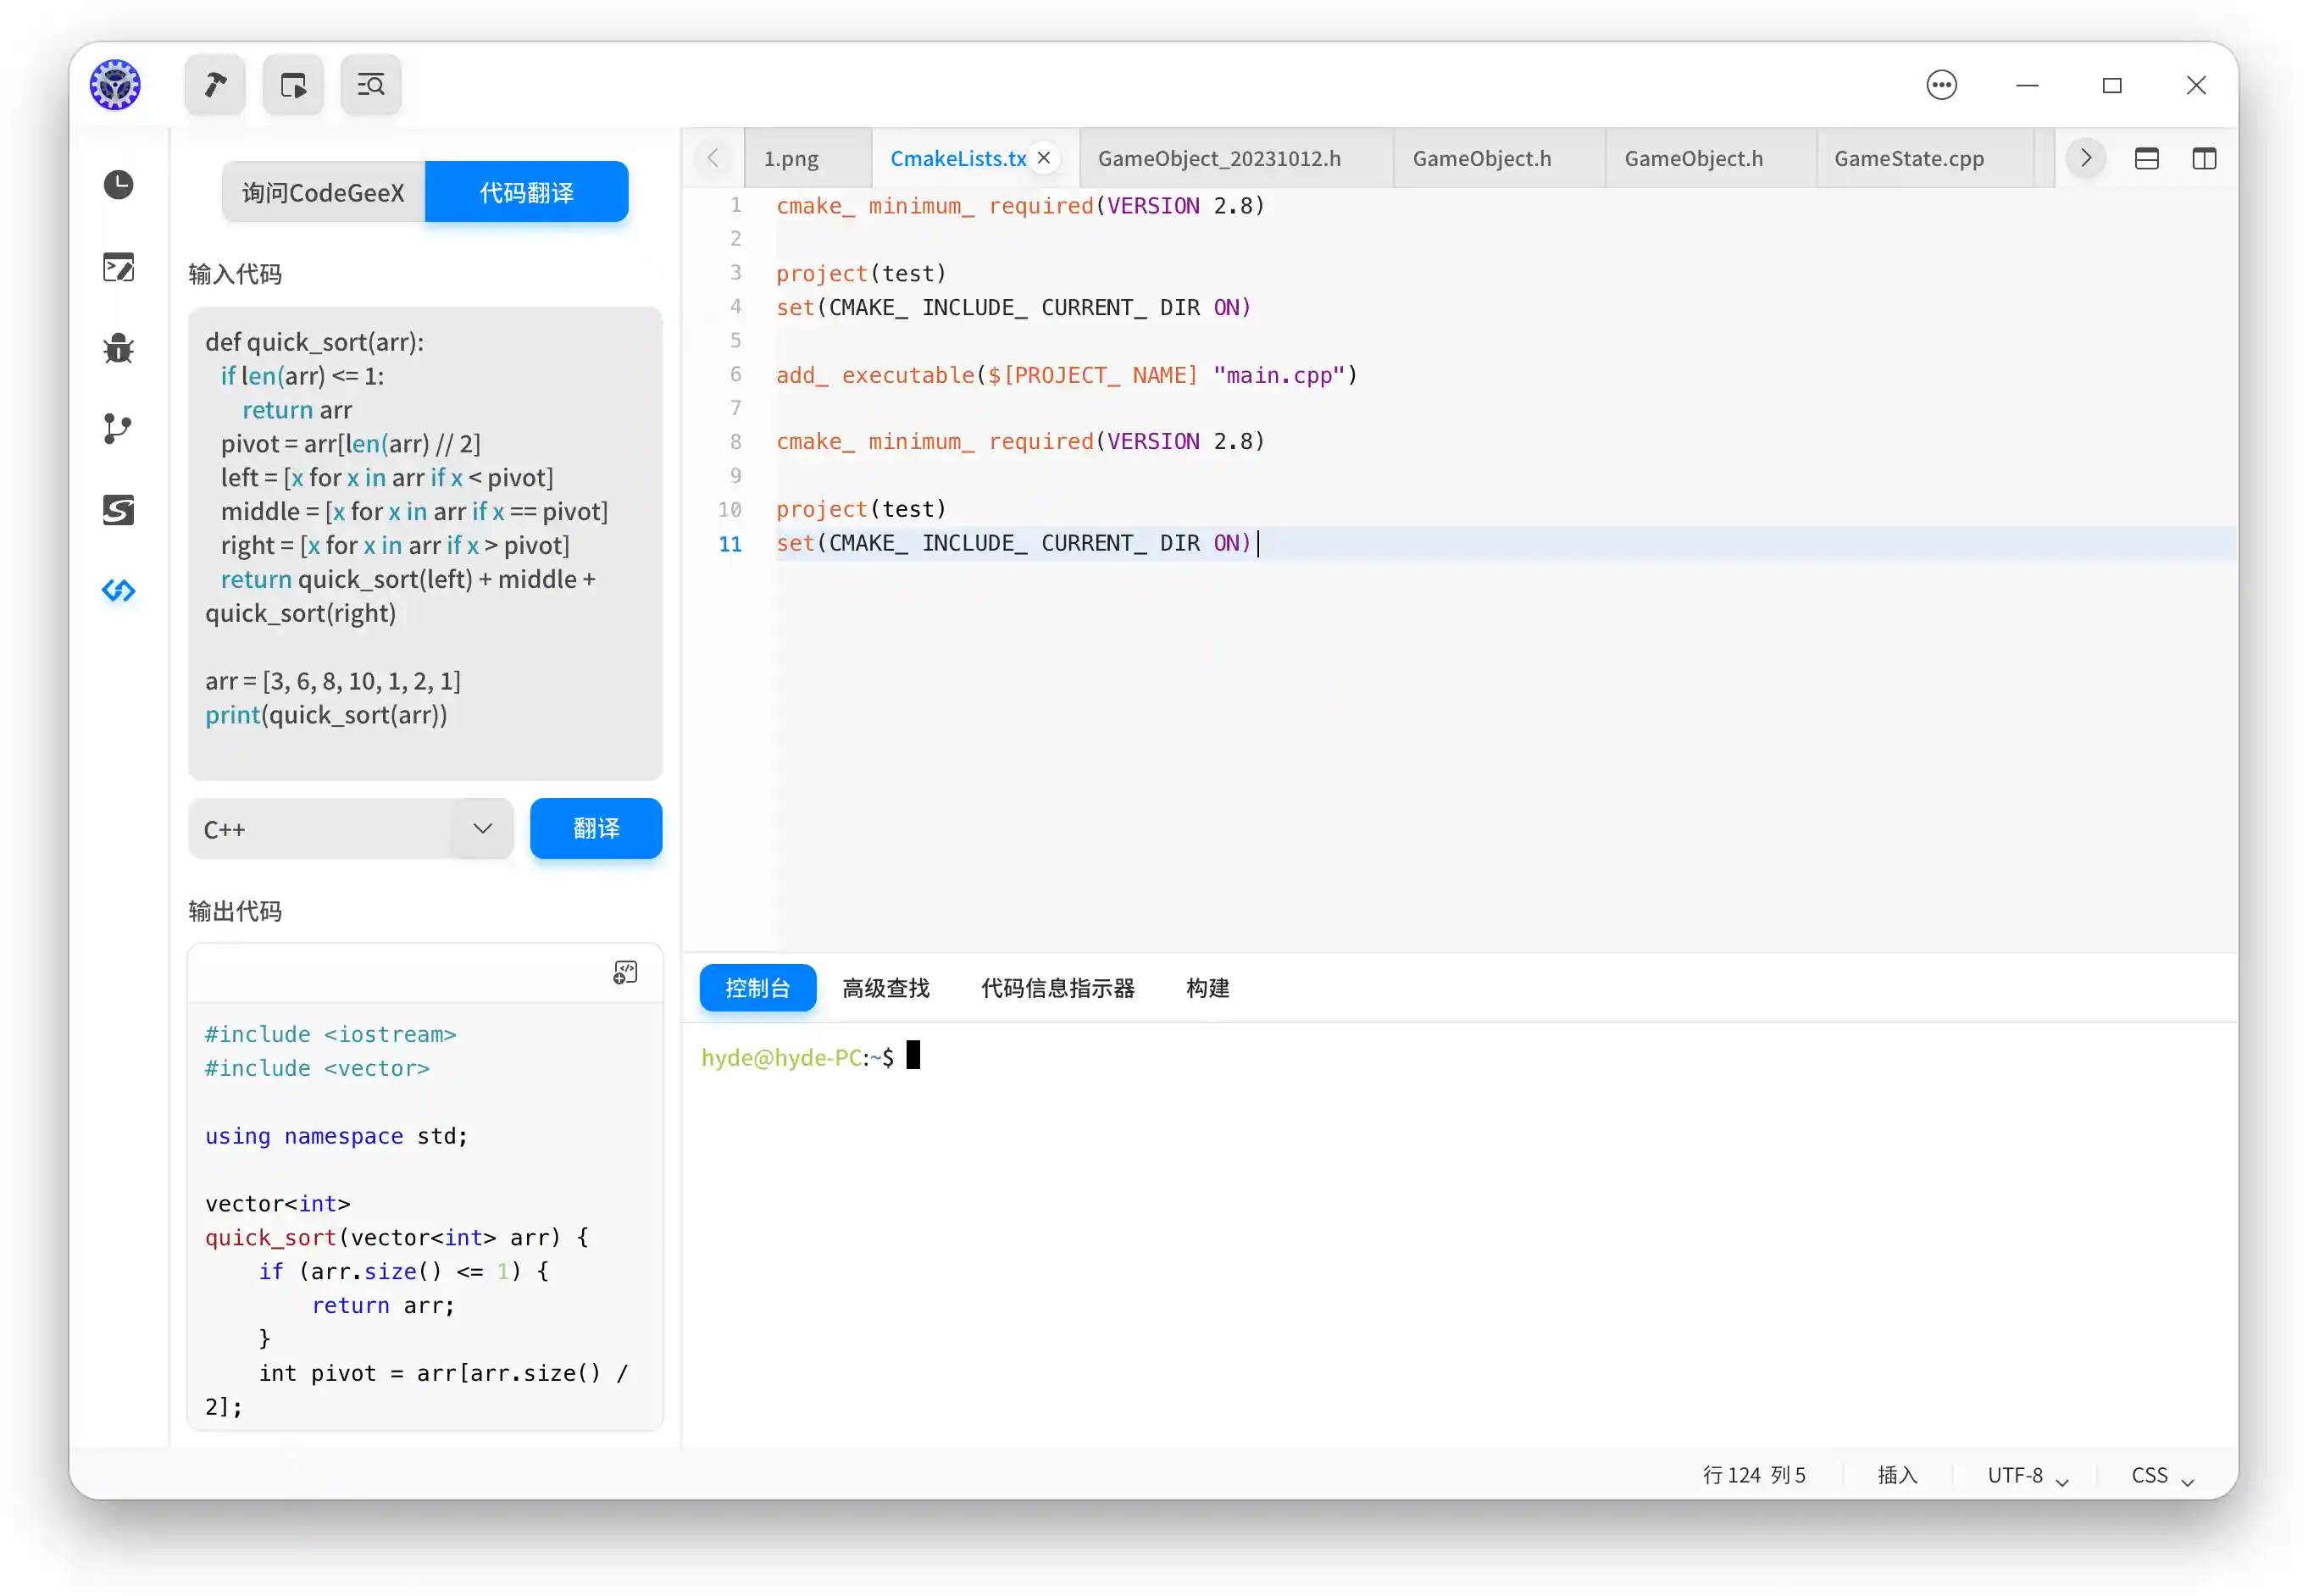Switch to GameState.cpp tab
The image size is (2308, 1596).
(x=1908, y=159)
